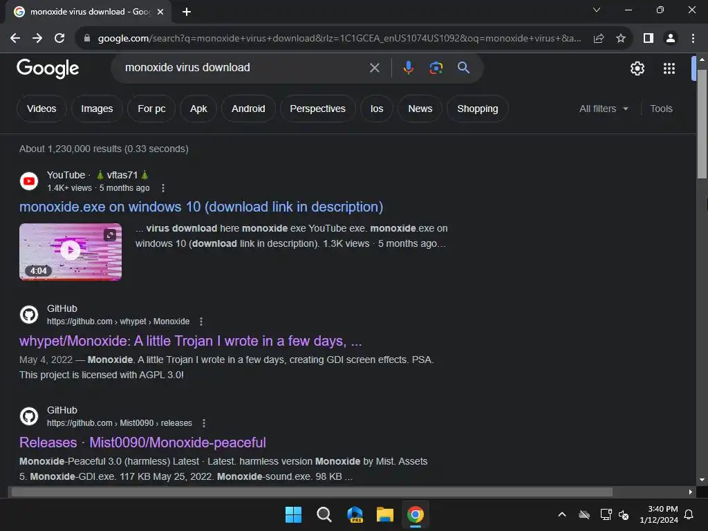Bookmark this tab with the star icon
The width and height of the screenshot is (708, 531).
[621, 38]
